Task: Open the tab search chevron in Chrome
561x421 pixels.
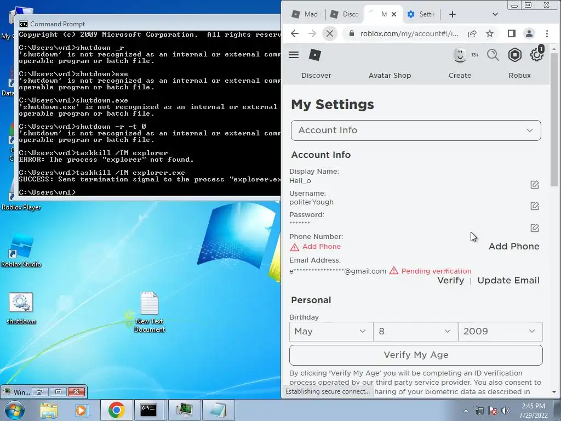Action: click(495, 14)
